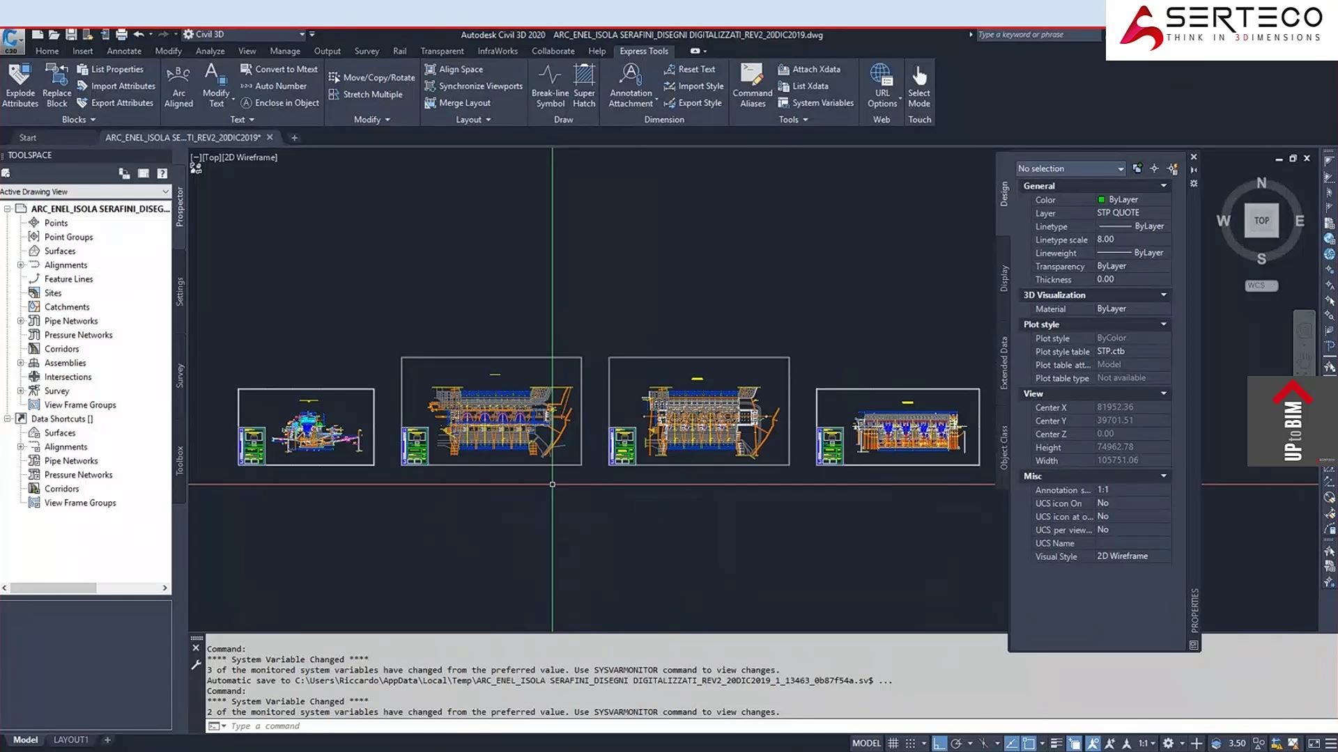Screen dimensions: 1338x752
Task: Toggle MODEL space button in status bar
Action: coord(866,743)
